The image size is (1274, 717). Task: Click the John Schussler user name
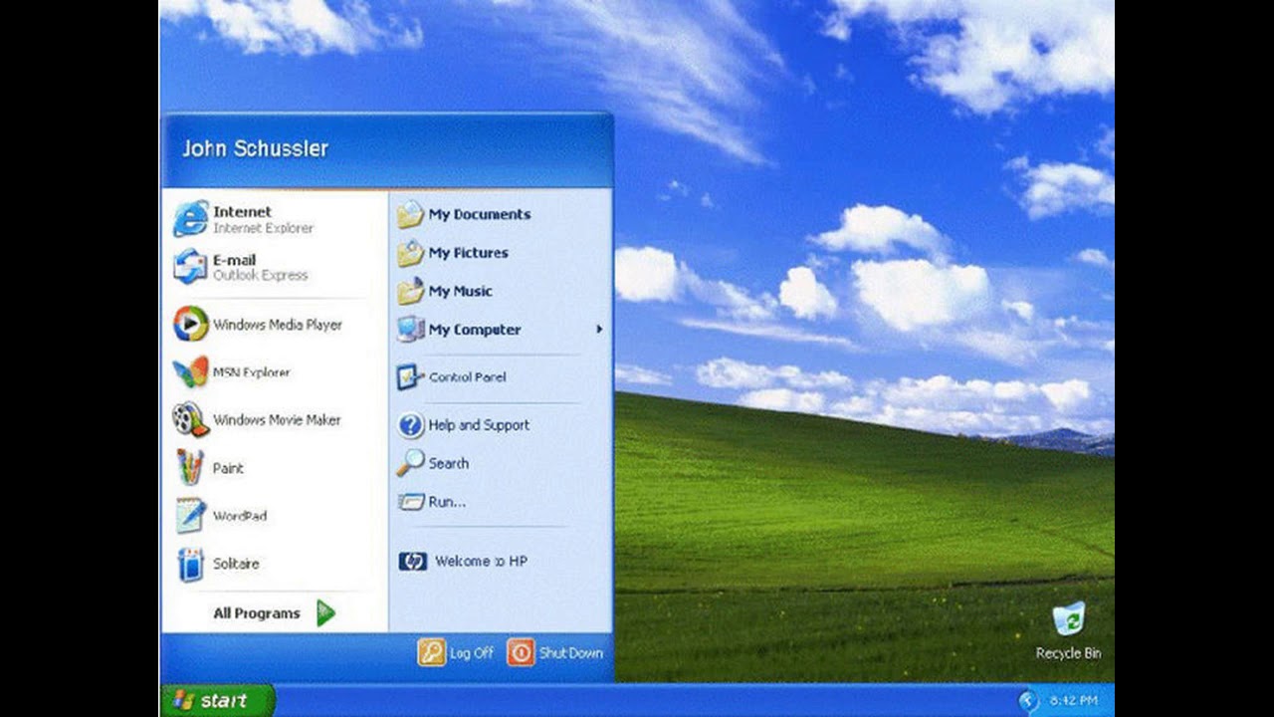click(255, 148)
